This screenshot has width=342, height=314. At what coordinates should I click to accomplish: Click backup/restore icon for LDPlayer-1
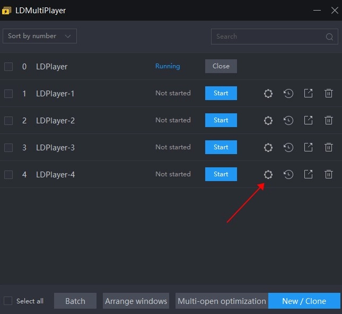[288, 93]
